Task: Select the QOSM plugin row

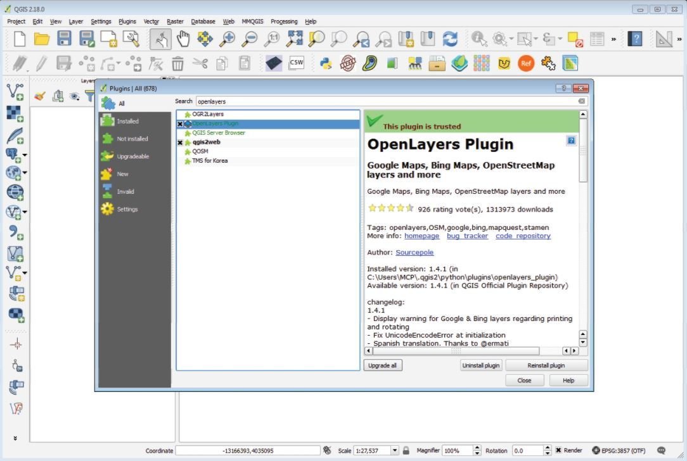Action: click(x=267, y=151)
